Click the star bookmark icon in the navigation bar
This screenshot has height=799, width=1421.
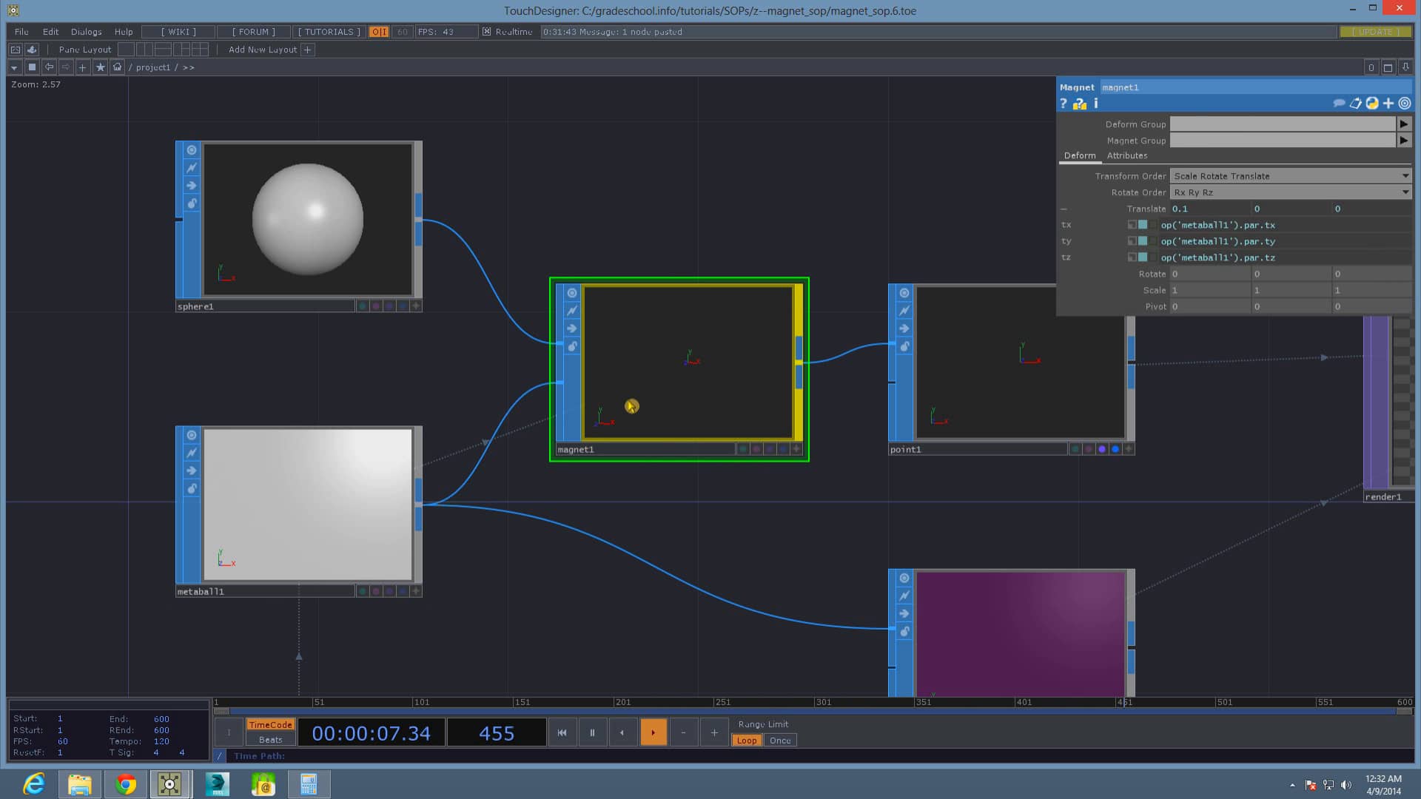pyautogui.click(x=100, y=67)
